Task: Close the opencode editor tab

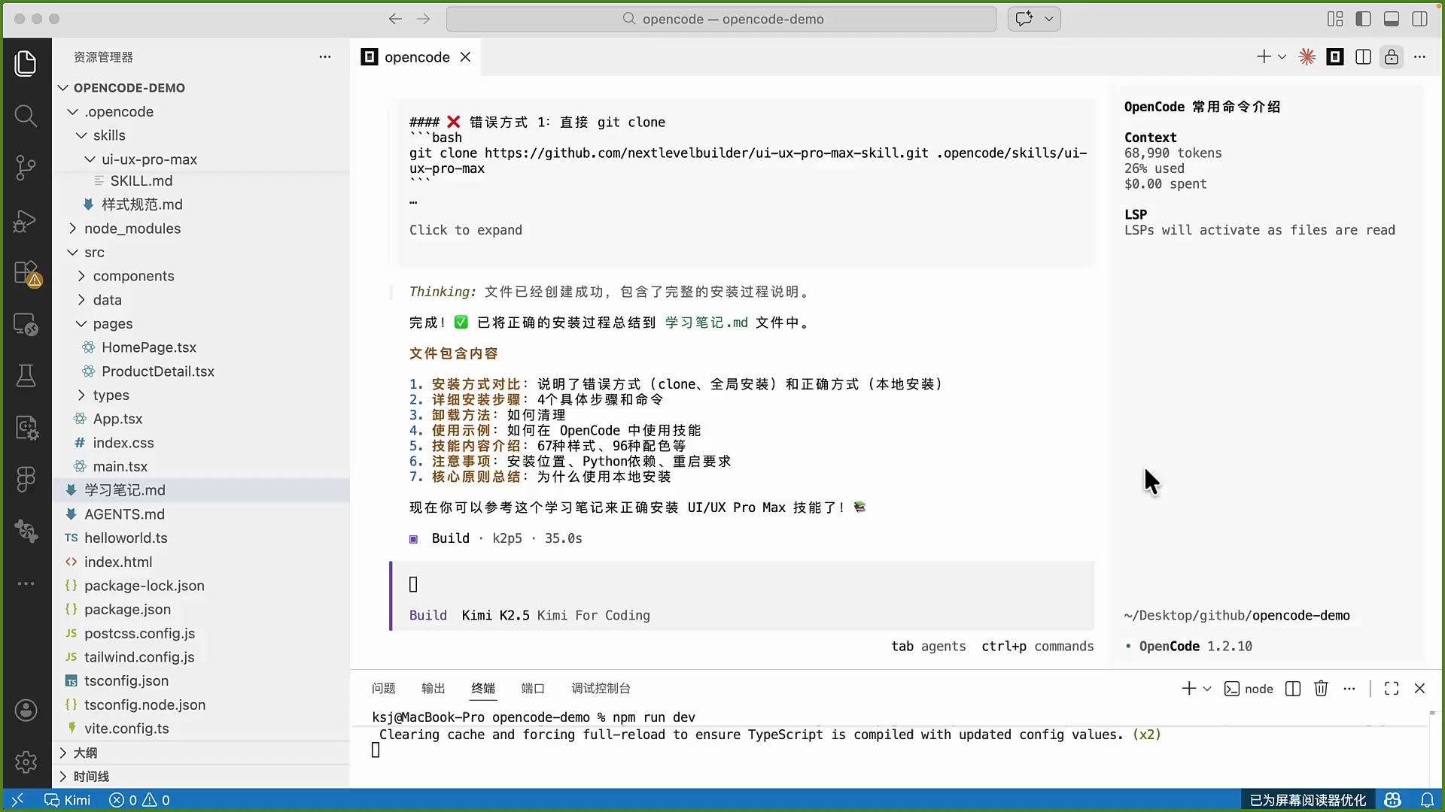Action: 465,57
